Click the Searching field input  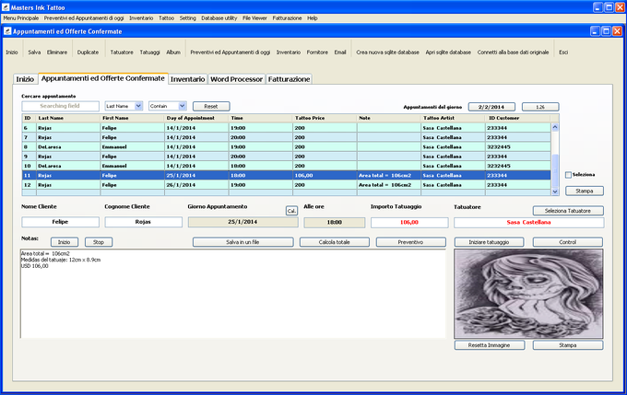tap(60, 106)
